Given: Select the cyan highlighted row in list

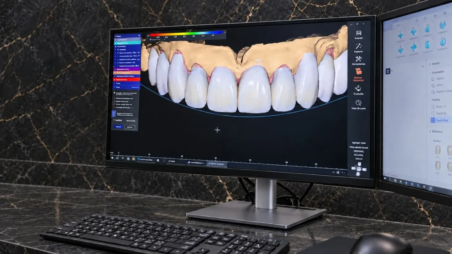Looking at the screenshot, I should click(x=127, y=43).
